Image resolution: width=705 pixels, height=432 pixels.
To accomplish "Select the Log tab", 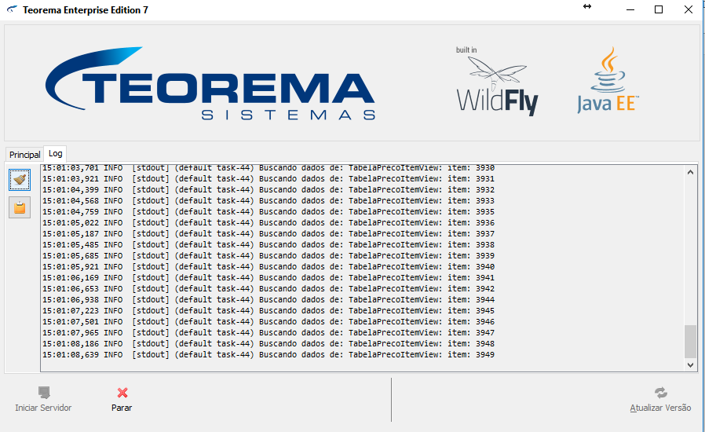I will pos(55,153).
